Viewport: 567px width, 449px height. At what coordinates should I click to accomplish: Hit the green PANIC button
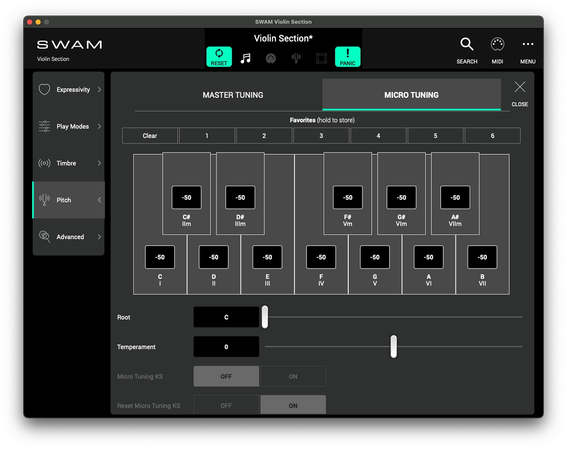pyautogui.click(x=348, y=57)
